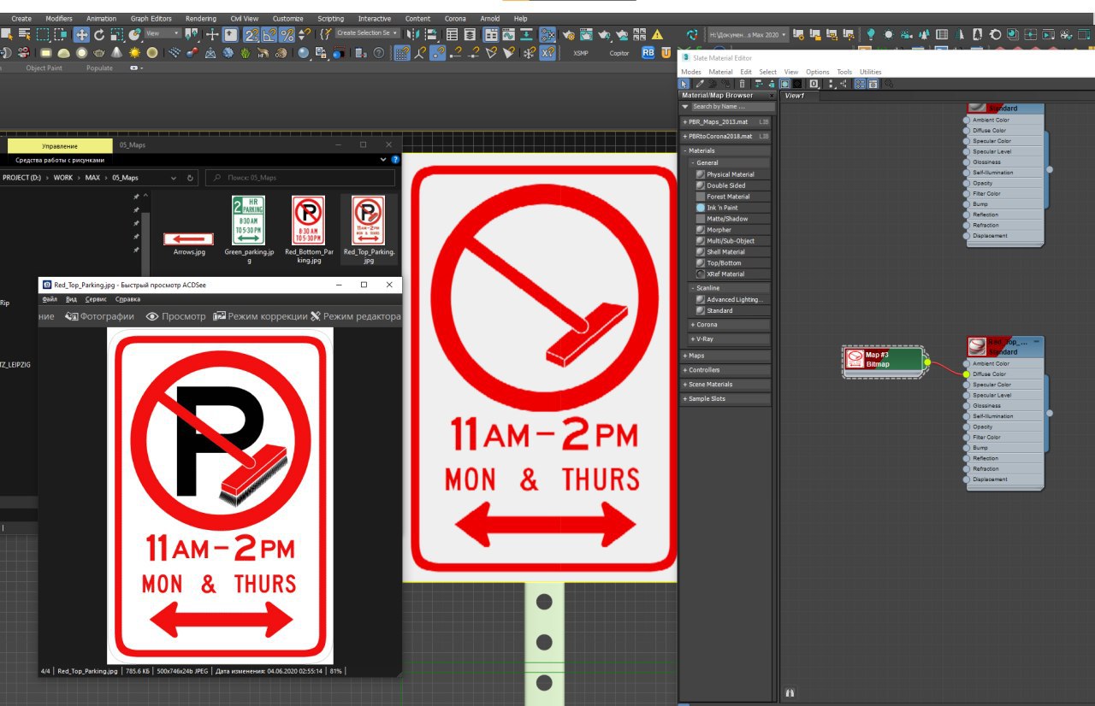Click the RB plugin icon
The width and height of the screenshot is (1095, 706).
point(648,52)
